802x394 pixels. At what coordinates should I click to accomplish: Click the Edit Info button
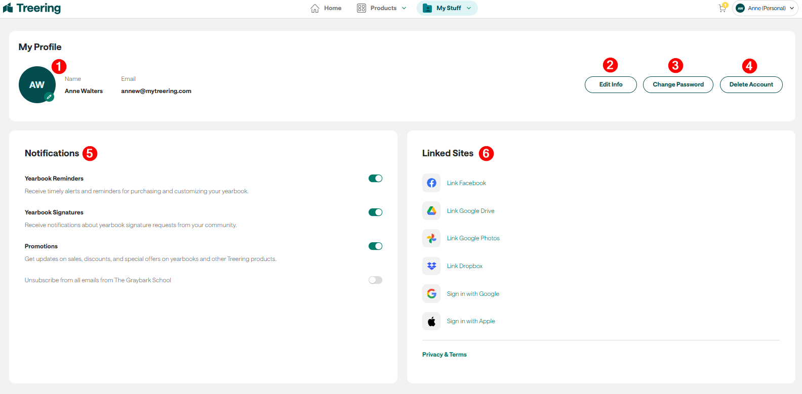tap(611, 84)
